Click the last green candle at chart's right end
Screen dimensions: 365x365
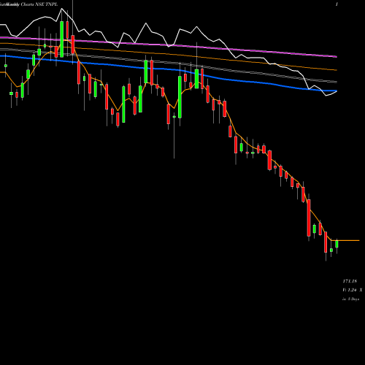pyautogui.click(x=337, y=244)
